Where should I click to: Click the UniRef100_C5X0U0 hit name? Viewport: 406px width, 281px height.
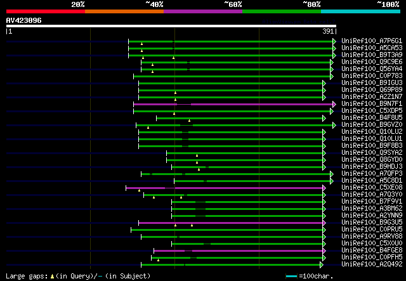click(x=372, y=244)
